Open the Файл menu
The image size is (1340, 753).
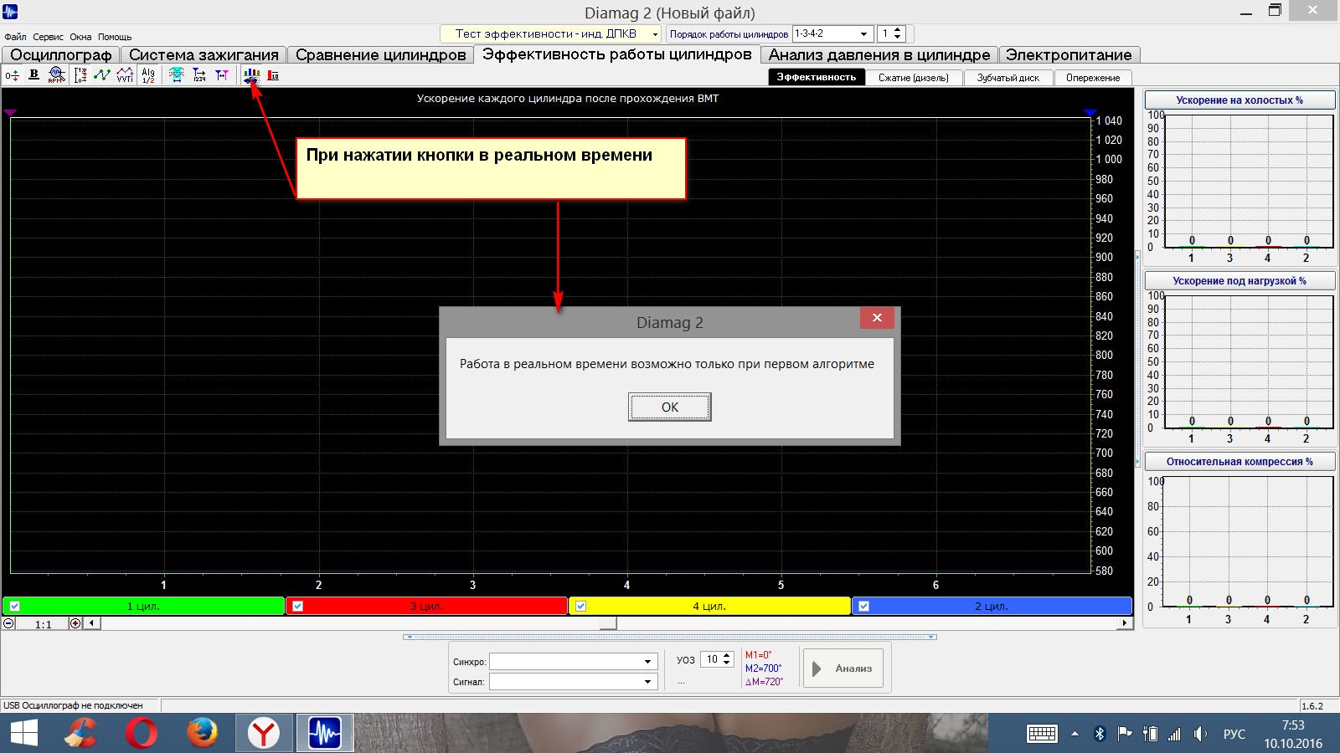point(15,37)
